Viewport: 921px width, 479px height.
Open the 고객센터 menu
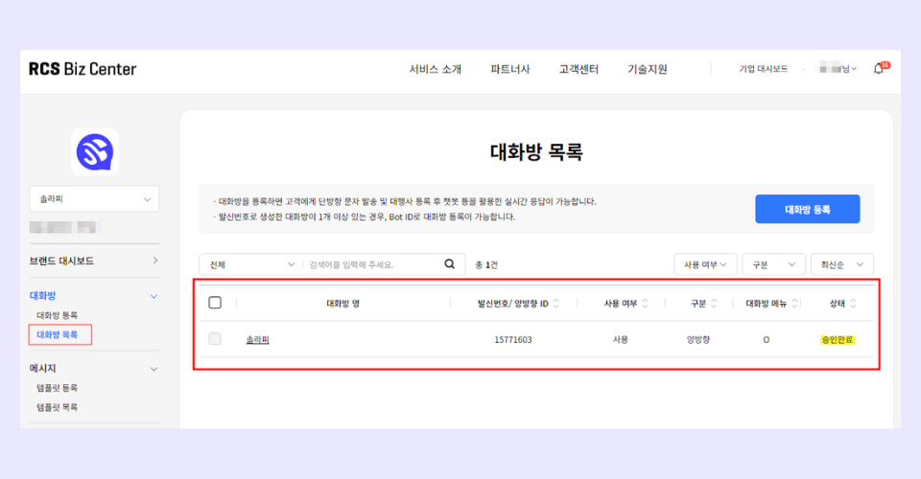pyautogui.click(x=579, y=69)
